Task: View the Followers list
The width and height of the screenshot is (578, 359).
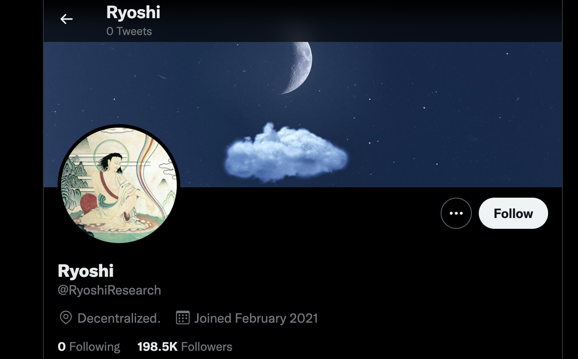Action: click(185, 346)
